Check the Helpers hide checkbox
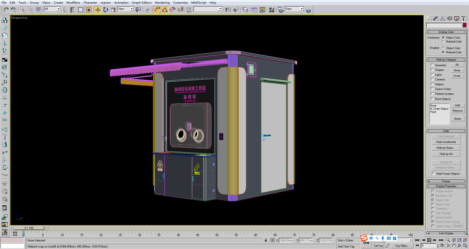This screenshot has width=469, height=249. click(x=432, y=84)
